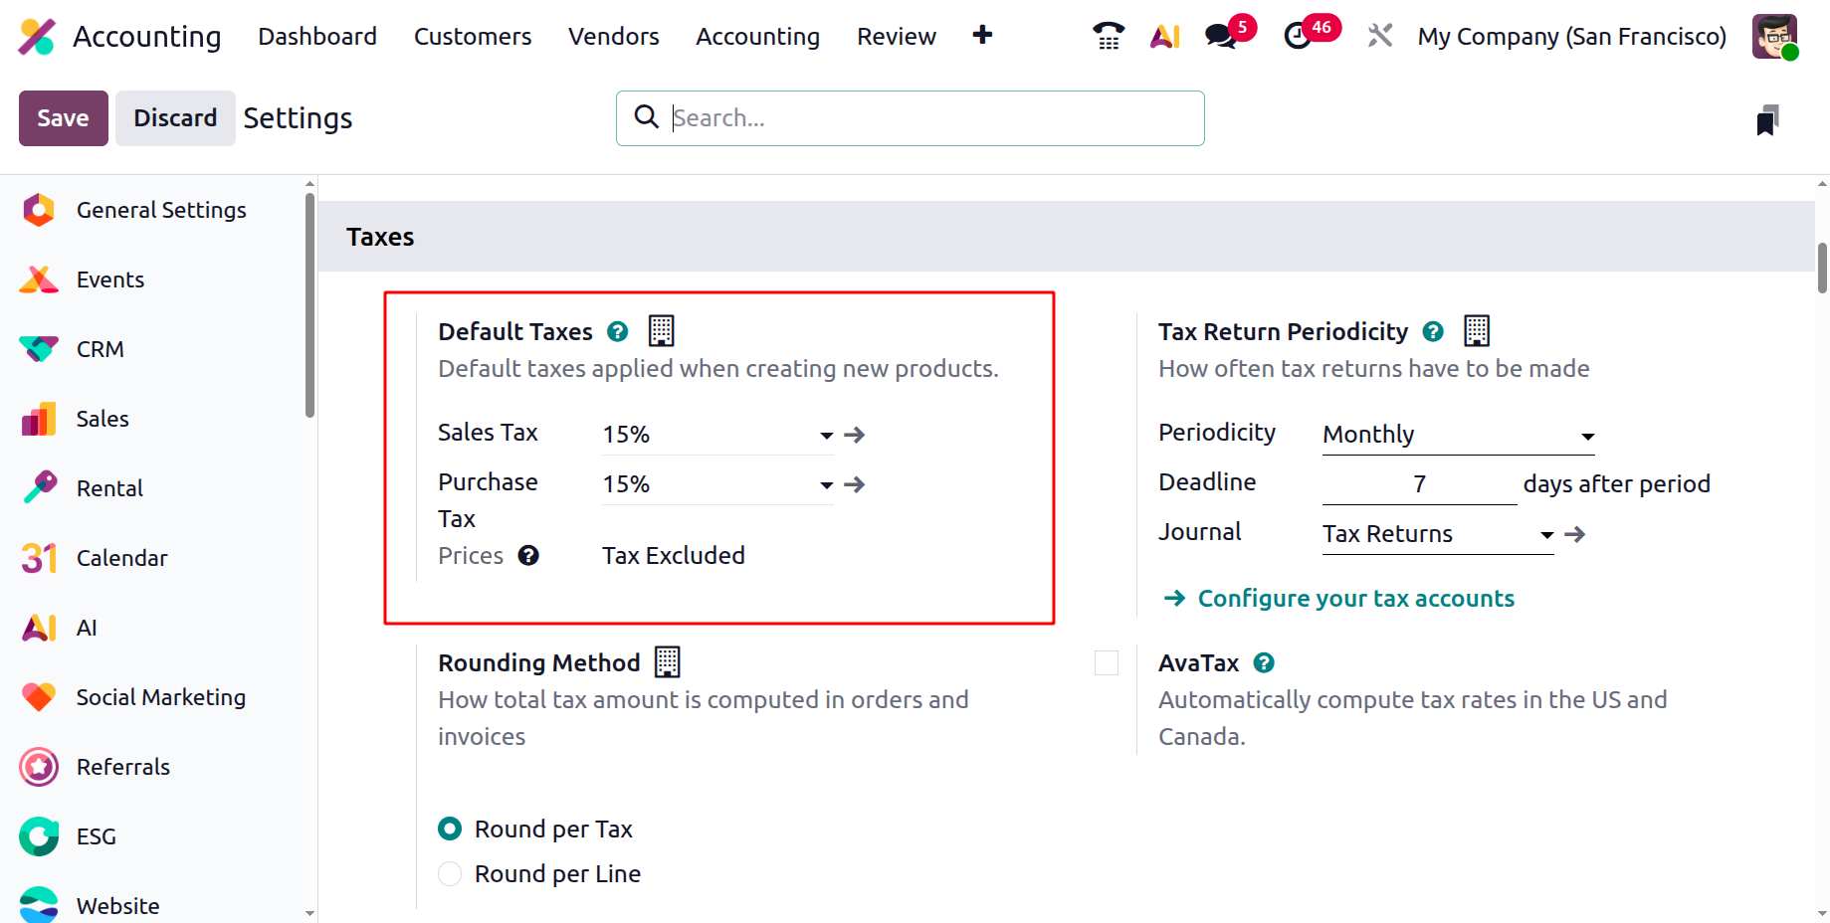Open the Review menu
The image size is (1830, 923).
896,37
